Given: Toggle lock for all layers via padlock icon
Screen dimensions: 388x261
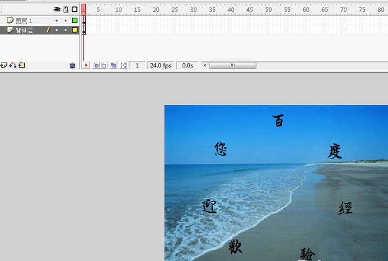Looking at the screenshot, I should (x=65, y=9).
